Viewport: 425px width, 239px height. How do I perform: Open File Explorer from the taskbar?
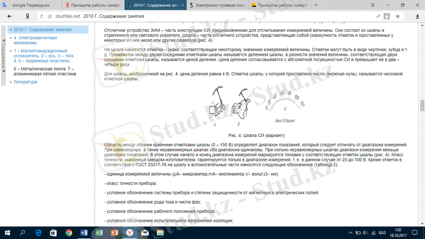coord(160,233)
